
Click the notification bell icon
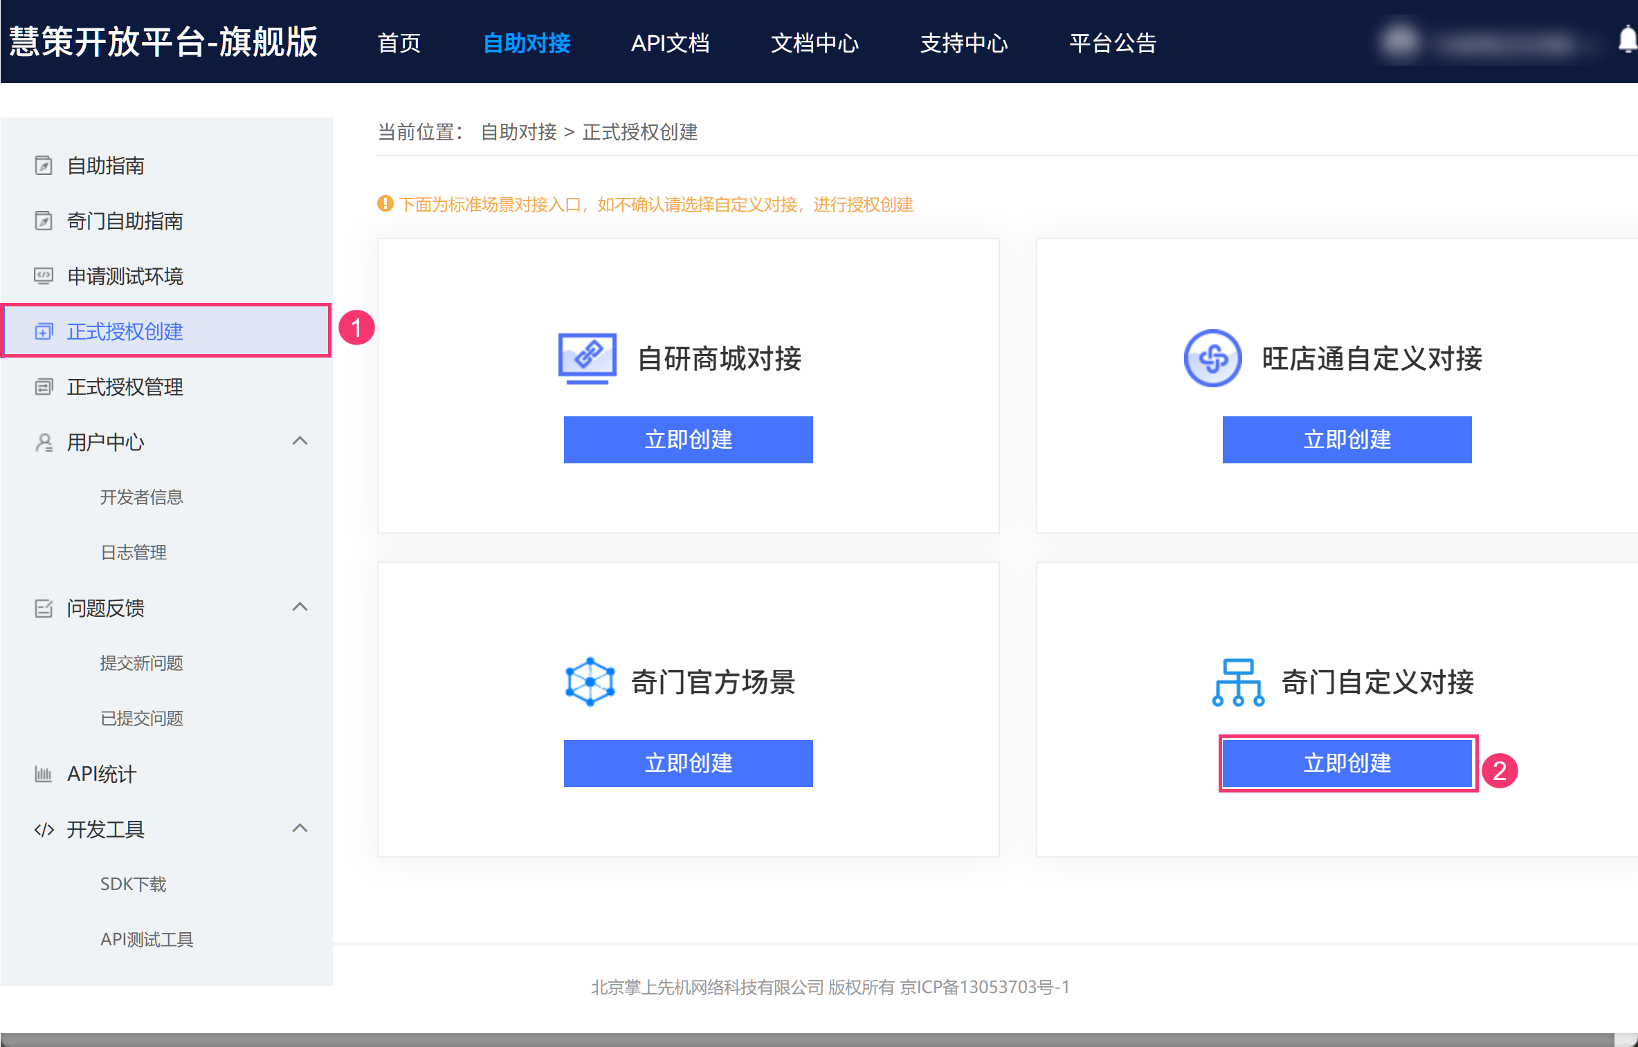point(1628,39)
